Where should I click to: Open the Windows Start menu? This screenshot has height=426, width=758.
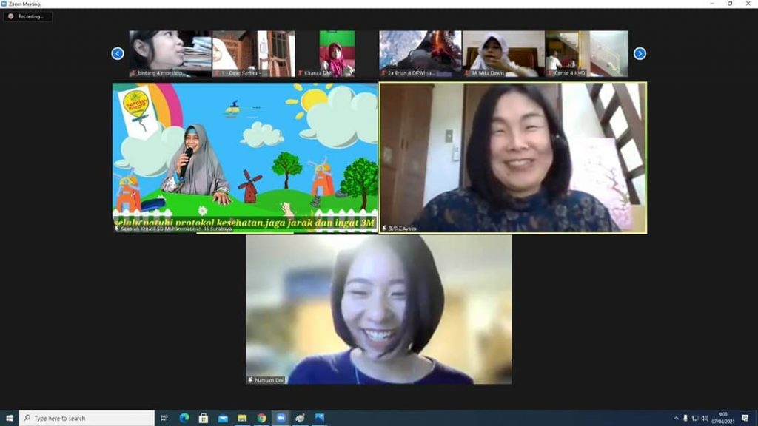(9, 418)
